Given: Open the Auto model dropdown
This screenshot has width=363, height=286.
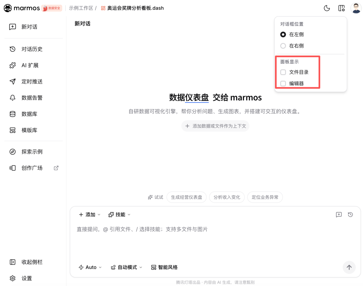Looking at the screenshot, I should point(90,268).
